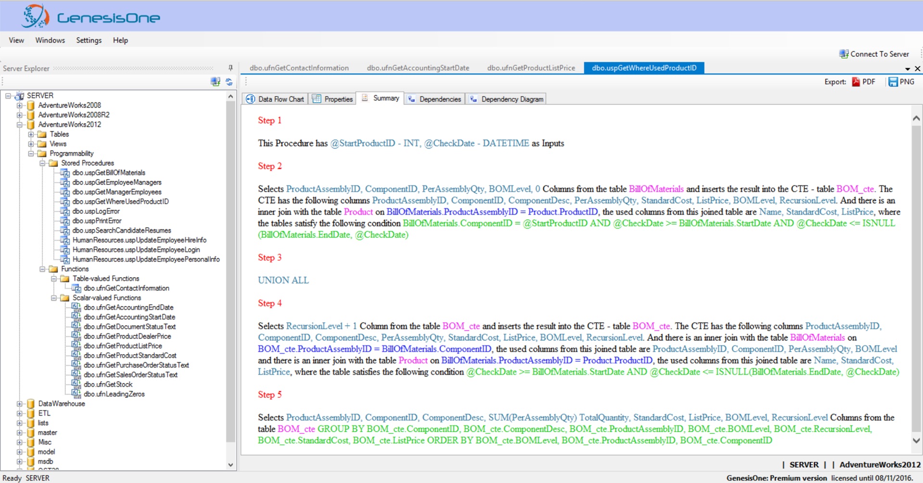The height and width of the screenshot is (483, 923).
Task: Select dbo.ufnGetStock function icon
Action: click(76, 384)
